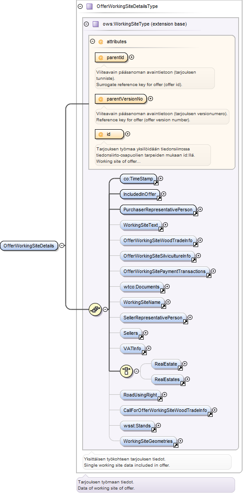Follow reference arrow on co:TimeStamp
The image size is (243, 494).
pos(156,183)
